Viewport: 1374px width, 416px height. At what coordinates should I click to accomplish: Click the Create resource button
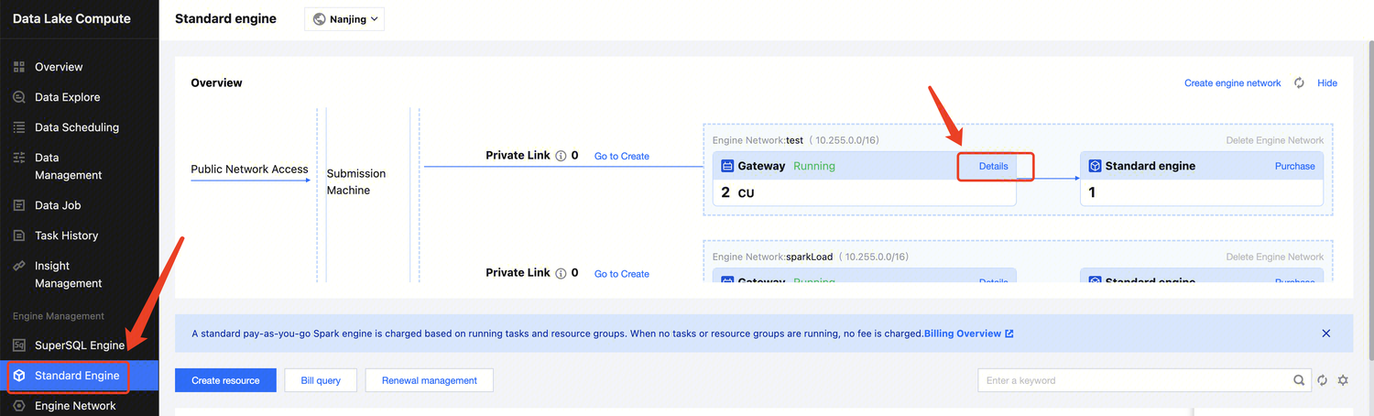click(x=225, y=380)
